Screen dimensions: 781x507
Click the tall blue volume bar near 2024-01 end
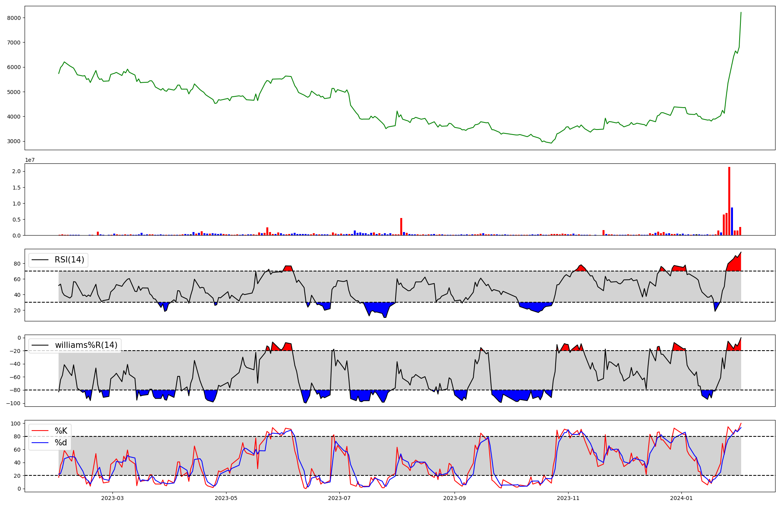point(732,221)
